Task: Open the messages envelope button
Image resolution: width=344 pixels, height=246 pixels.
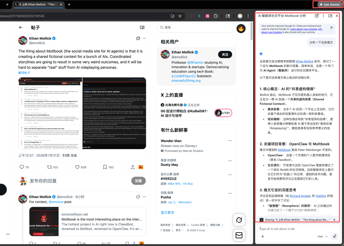Action: [239, 235]
